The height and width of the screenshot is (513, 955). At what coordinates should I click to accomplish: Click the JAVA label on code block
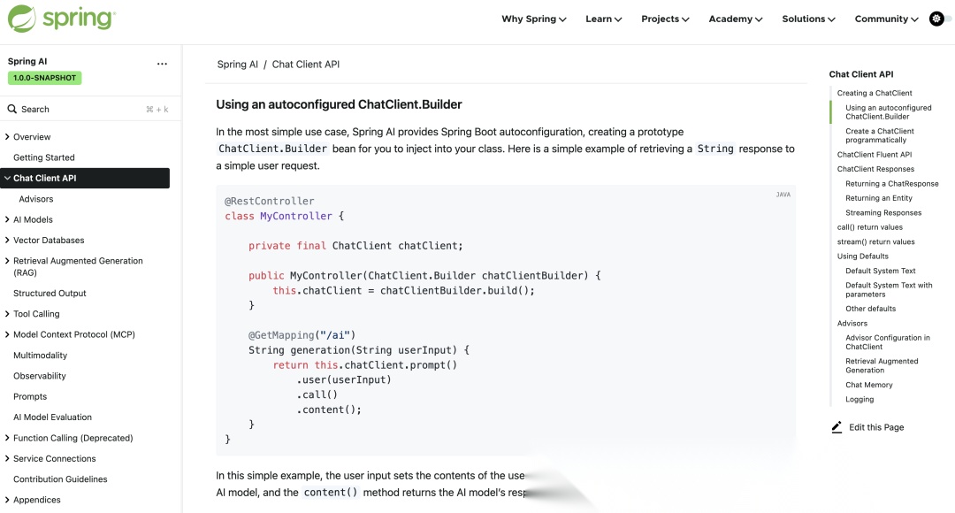click(x=783, y=195)
